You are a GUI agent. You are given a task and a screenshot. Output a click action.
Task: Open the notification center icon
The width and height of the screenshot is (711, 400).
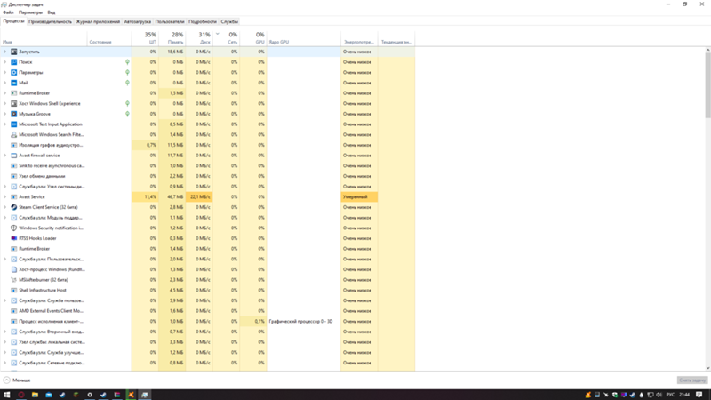pos(699,395)
